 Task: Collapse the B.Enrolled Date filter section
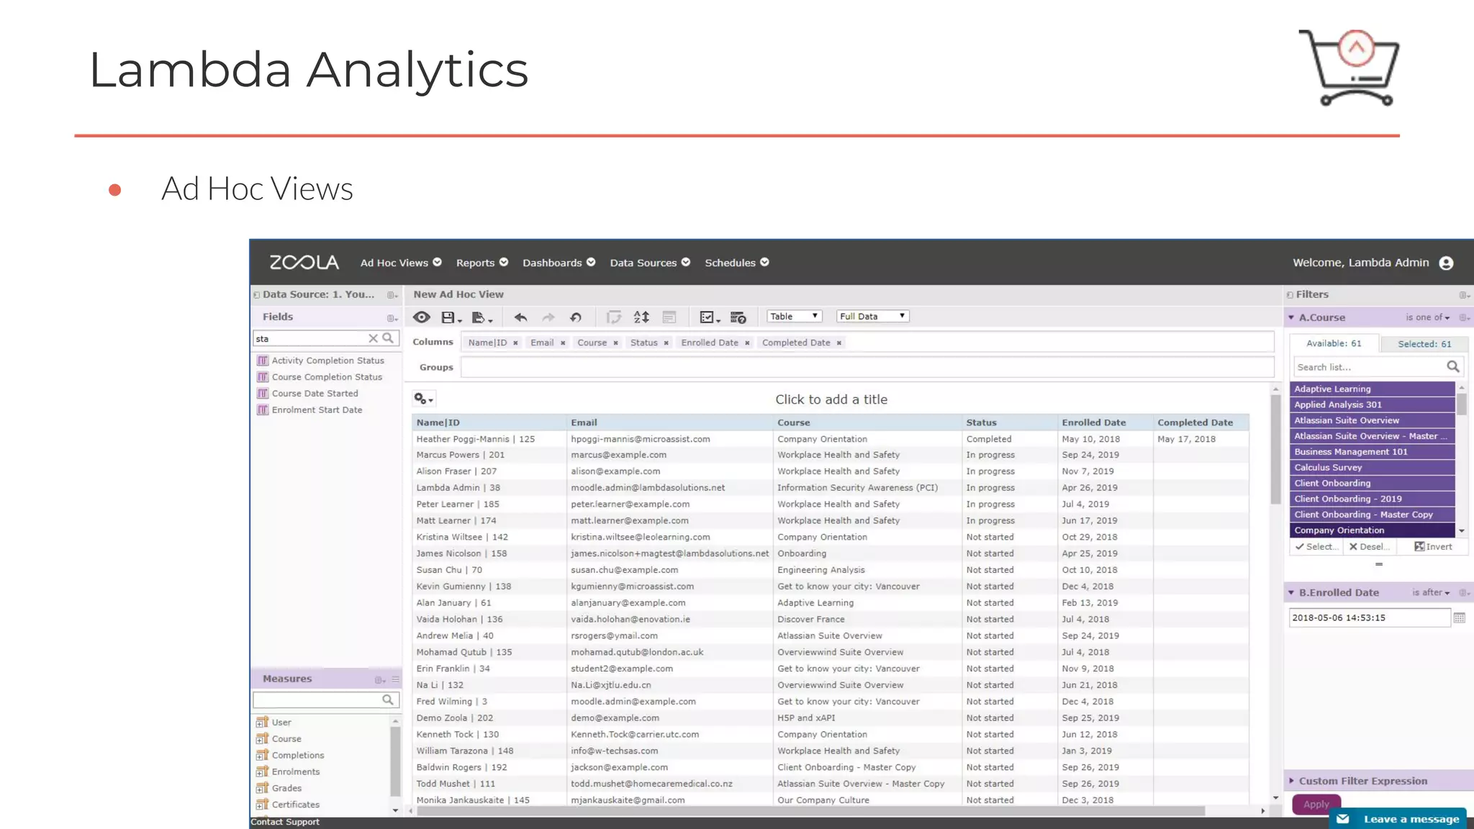click(x=1291, y=592)
